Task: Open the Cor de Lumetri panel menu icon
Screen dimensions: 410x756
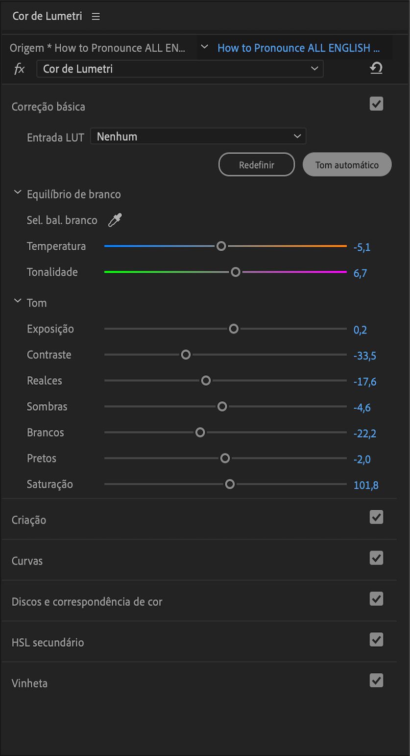Action: click(96, 17)
